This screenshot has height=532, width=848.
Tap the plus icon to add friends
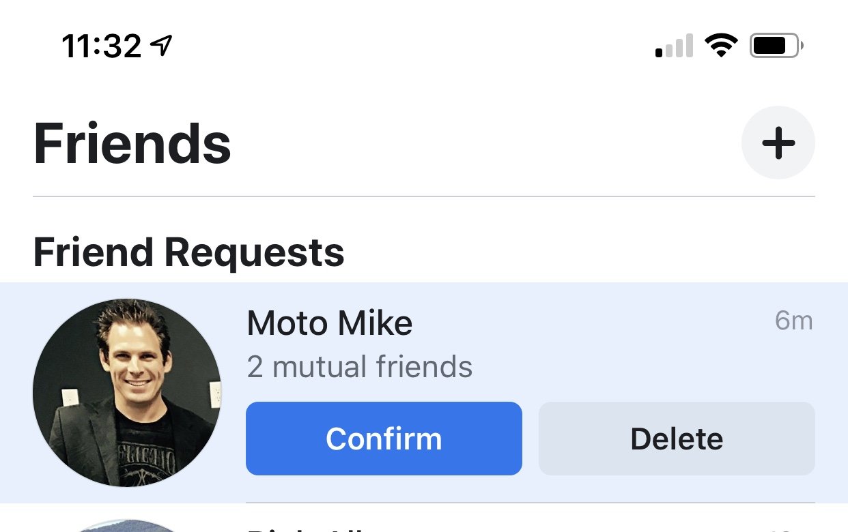tap(778, 143)
